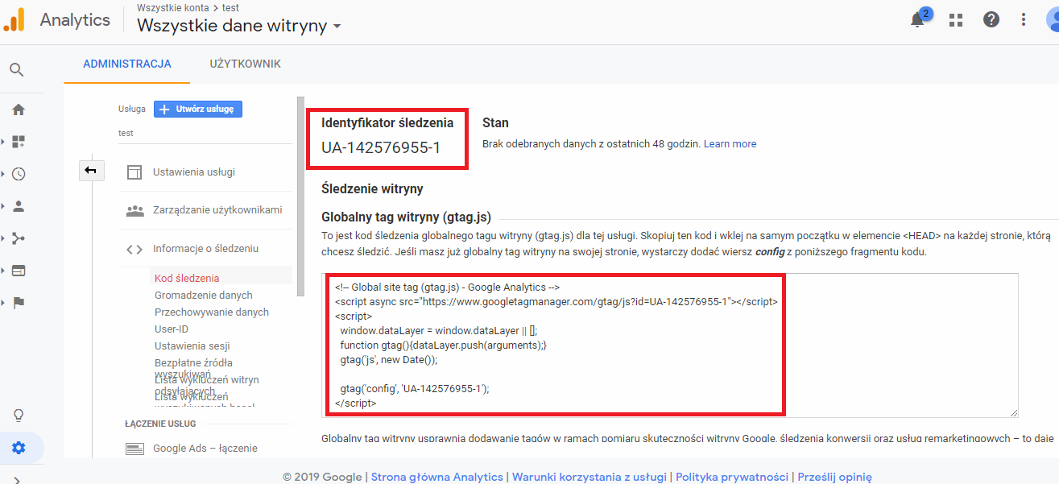Open Audience person icon in sidebar
Image resolution: width=1059 pixels, height=484 pixels.
[x=18, y=206]
